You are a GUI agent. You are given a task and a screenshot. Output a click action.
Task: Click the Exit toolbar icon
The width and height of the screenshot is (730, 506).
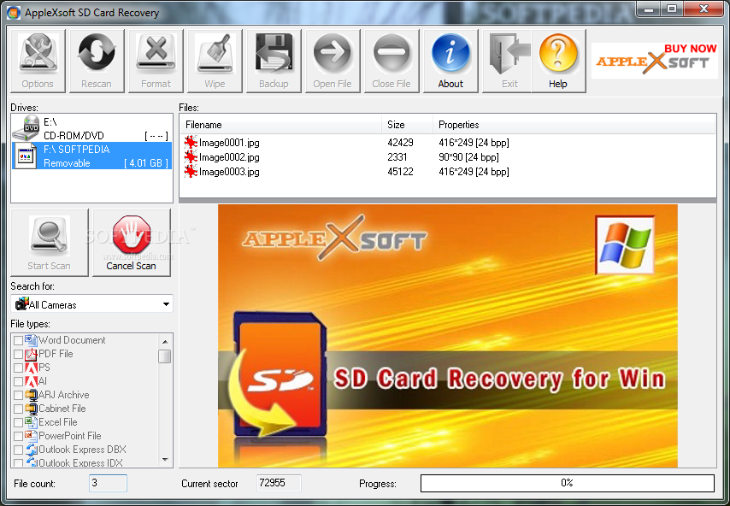click(509, 61)
